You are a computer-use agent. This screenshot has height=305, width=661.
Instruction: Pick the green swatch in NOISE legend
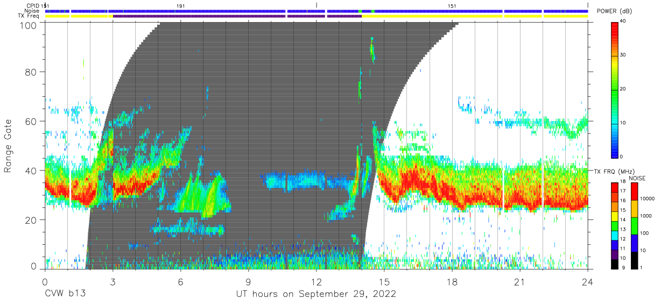(635, 225)
